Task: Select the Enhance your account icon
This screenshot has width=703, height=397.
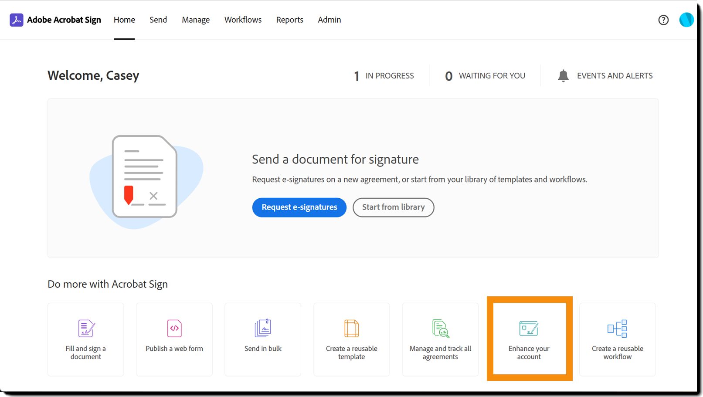Action: coord(529,329)
